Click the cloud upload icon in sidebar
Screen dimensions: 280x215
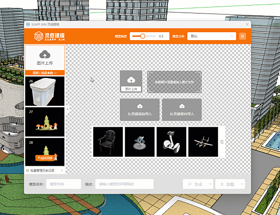click(x=44, y=55)
